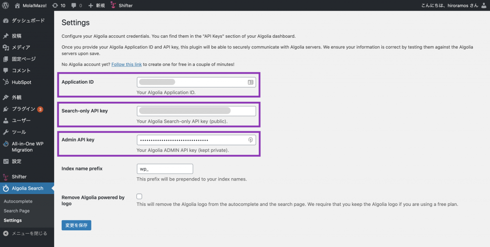Select the Algolia Search menu item
490x247 pixels.
[27, 188]
